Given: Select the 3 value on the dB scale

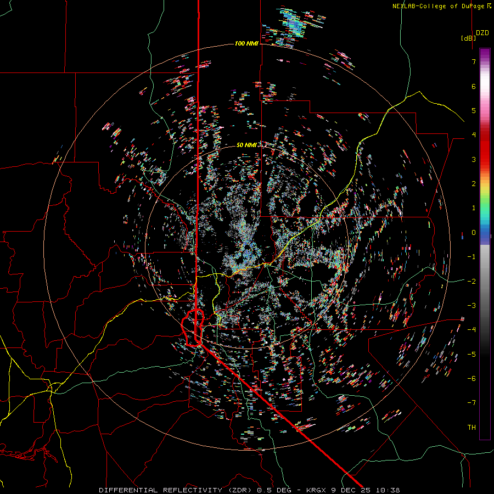Looking at the screenshot, I should coord(474,159).
